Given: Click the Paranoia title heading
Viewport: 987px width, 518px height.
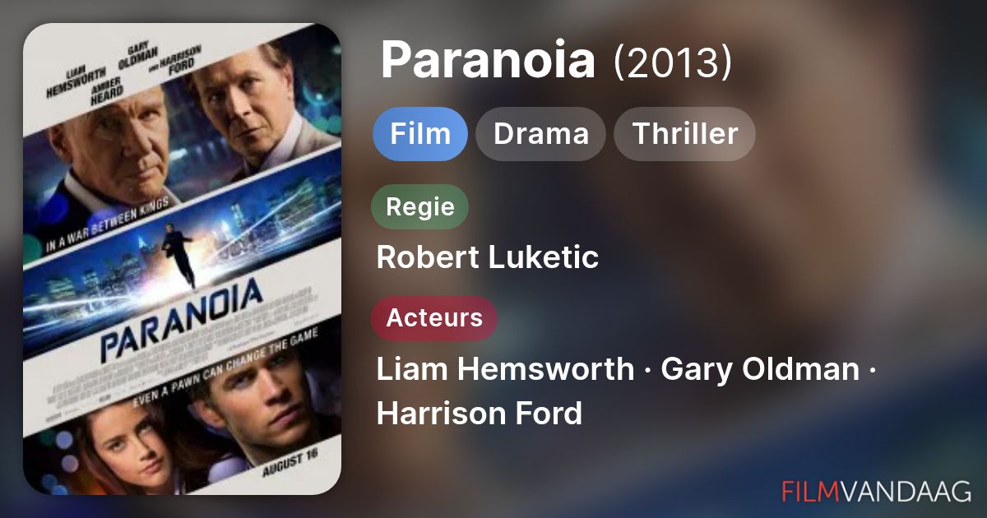Looking at the screenshot, I should coord(488,60).
